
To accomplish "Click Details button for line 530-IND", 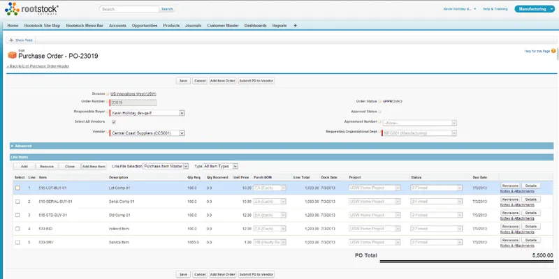I will pyautogui.click(x=531, y=227).
